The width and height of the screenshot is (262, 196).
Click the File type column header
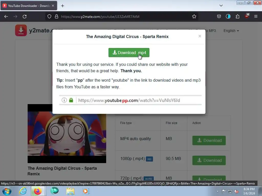(x=126, y=123)
